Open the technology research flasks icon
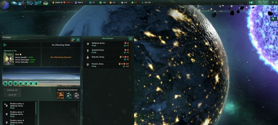The width and height of the screenshot is (278, 125). click(x=46, y=2)
